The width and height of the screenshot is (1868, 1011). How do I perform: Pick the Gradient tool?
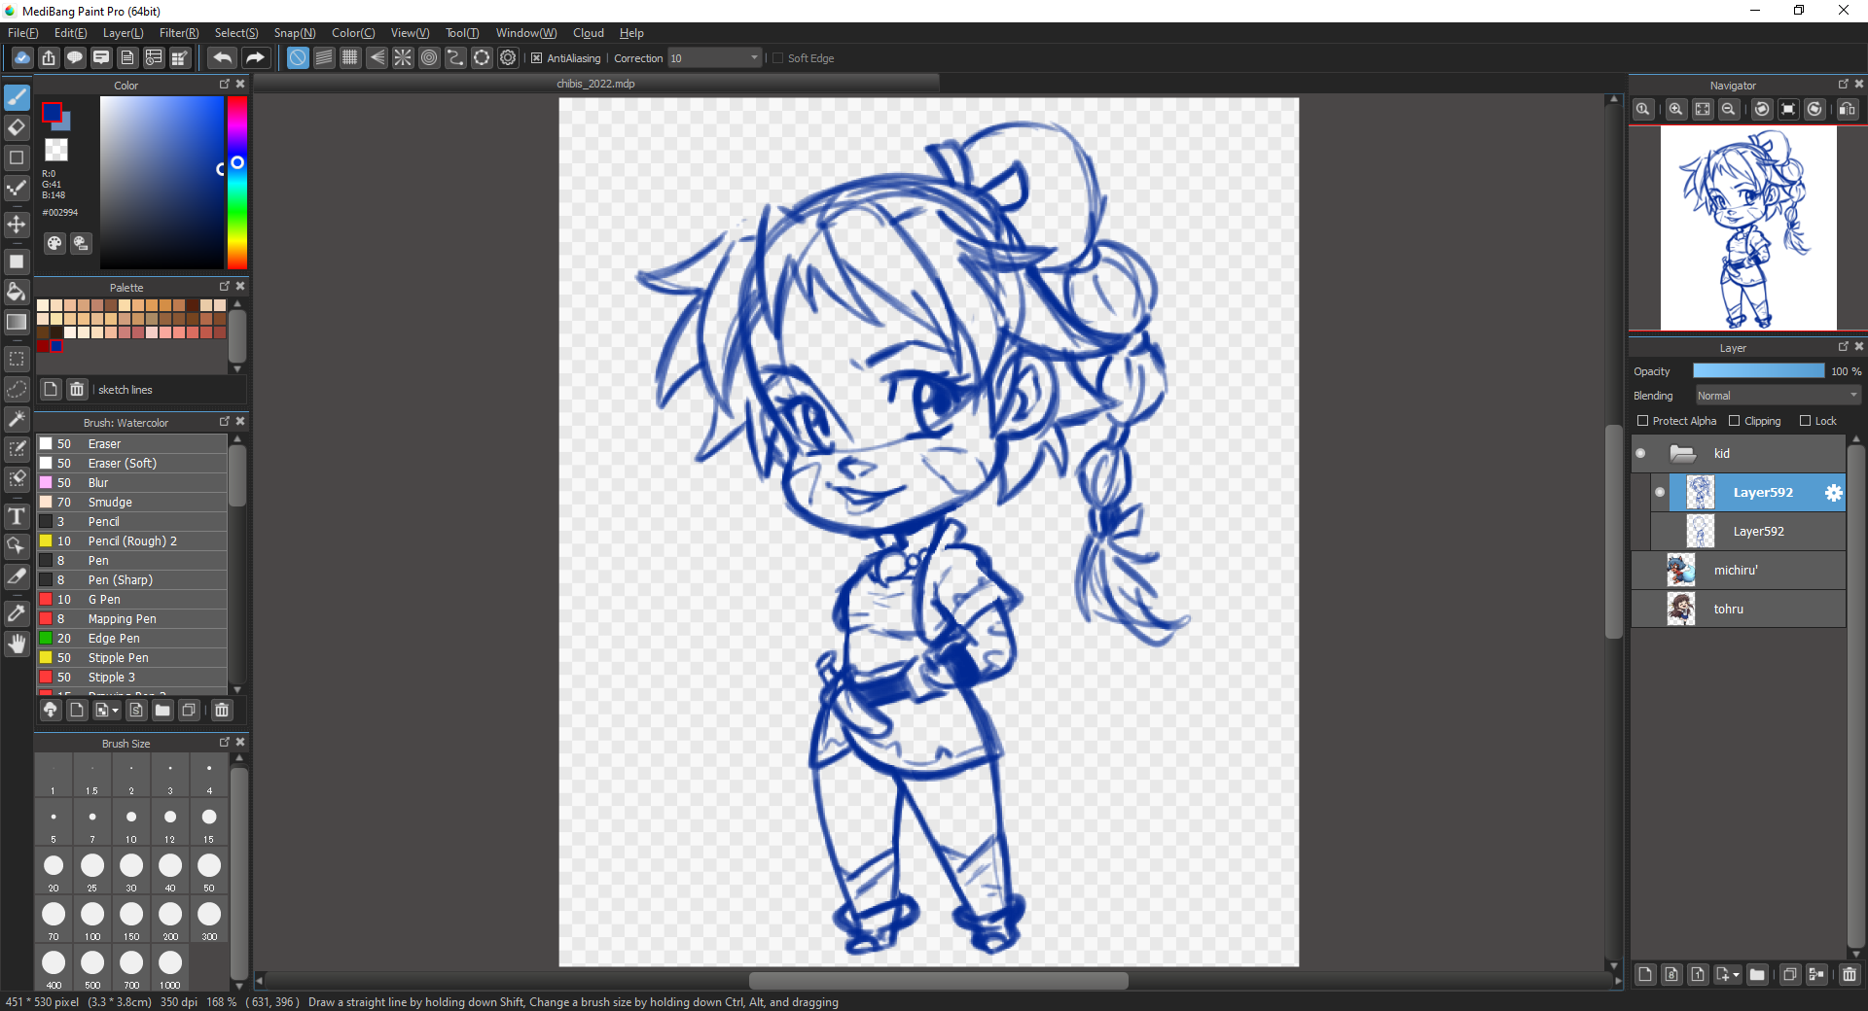tap(17, 322)
